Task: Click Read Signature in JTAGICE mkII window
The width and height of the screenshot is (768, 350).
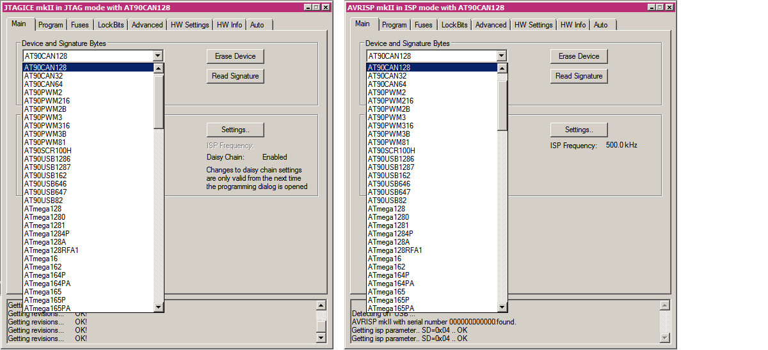Action: click(235, 76)
